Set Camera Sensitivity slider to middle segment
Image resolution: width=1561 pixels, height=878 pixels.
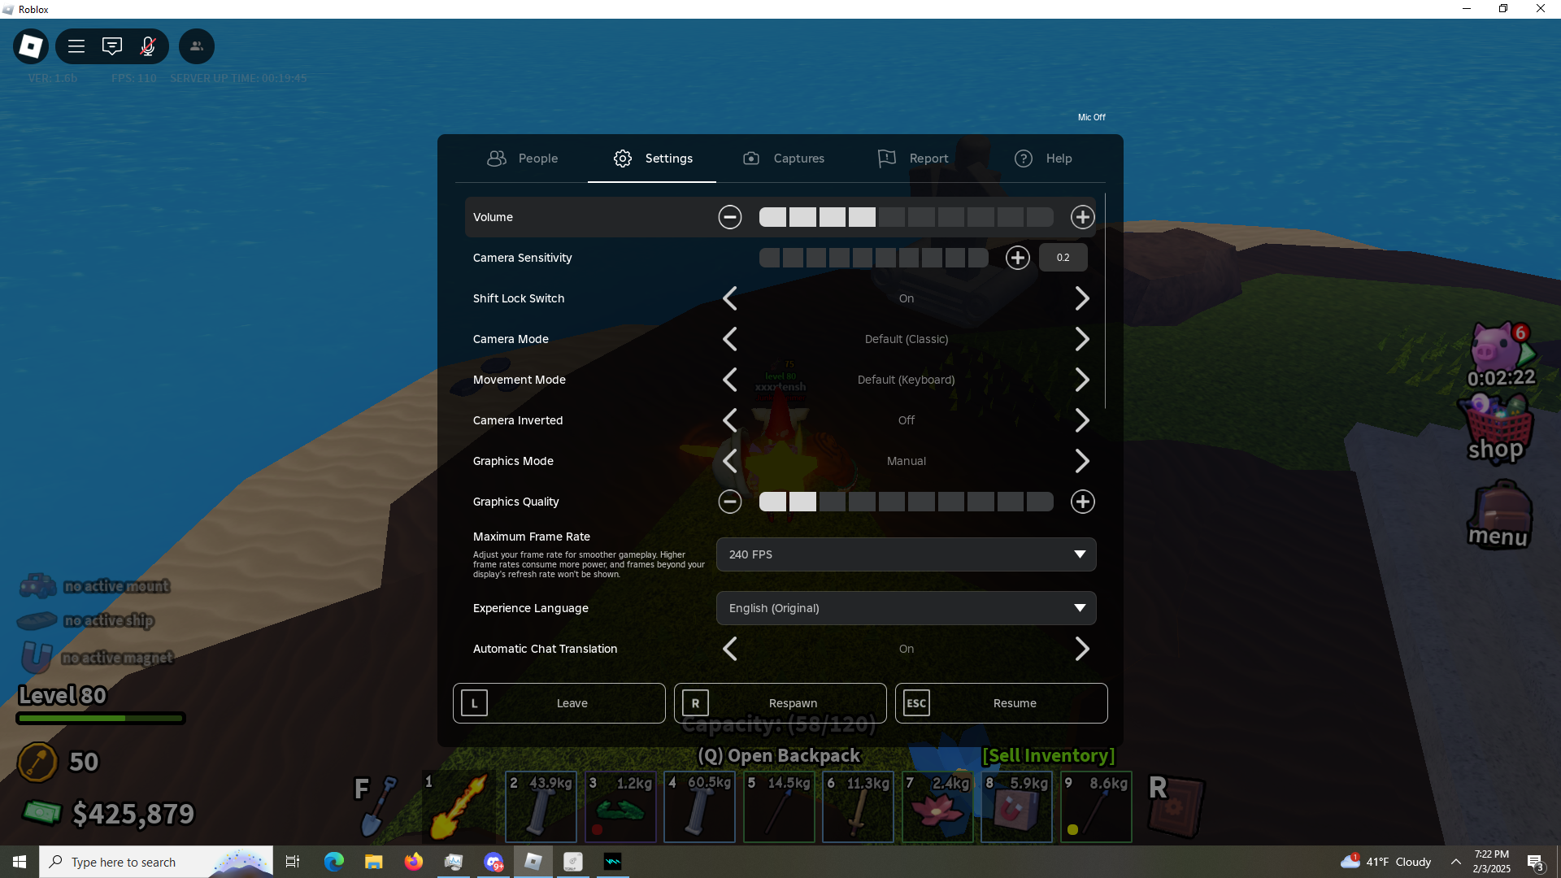pos(863,258)
